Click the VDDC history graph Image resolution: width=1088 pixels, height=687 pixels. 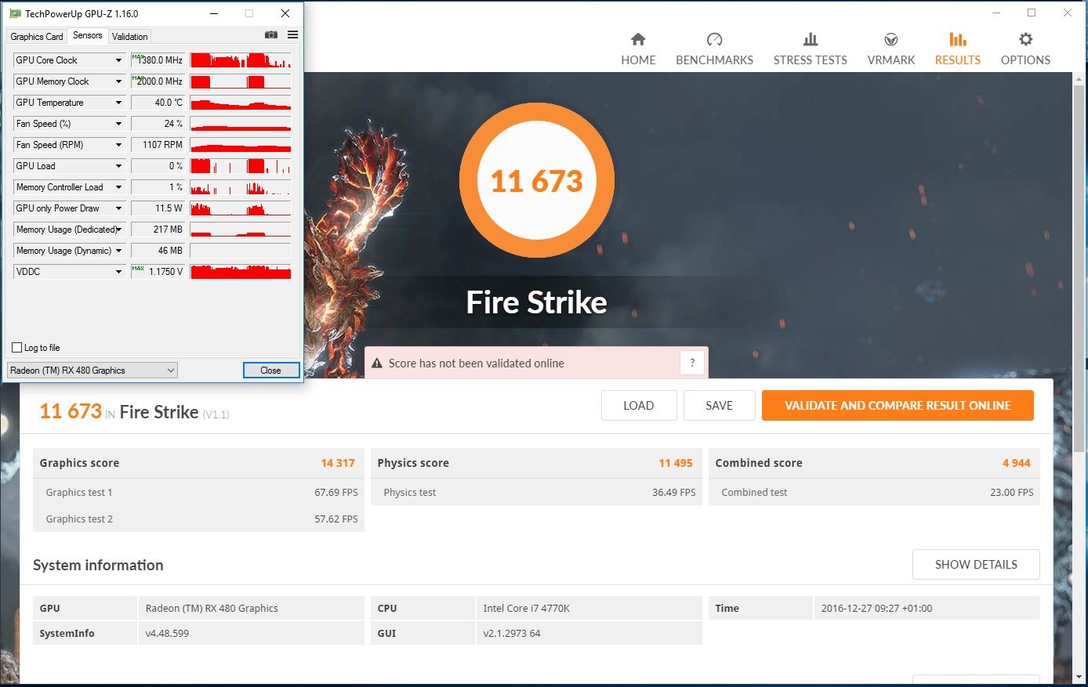click(241, 272)
